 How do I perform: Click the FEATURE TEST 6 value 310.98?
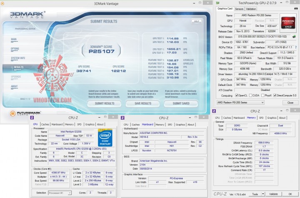172,78
